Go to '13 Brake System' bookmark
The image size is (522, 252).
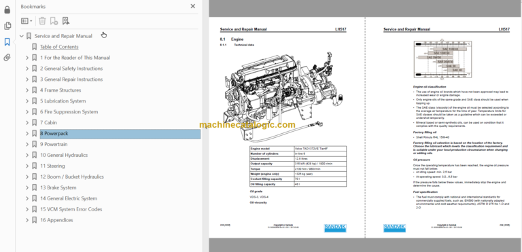pos(58,187)
